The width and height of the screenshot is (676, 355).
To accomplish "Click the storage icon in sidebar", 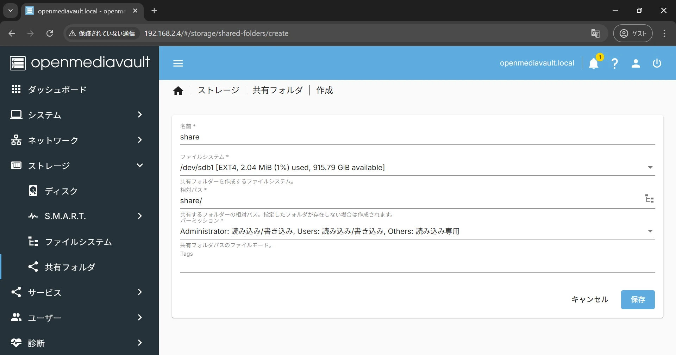I will tap(16, 165).
